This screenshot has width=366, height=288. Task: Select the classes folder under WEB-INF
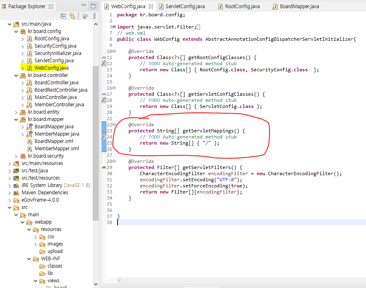tap(51, 266)
